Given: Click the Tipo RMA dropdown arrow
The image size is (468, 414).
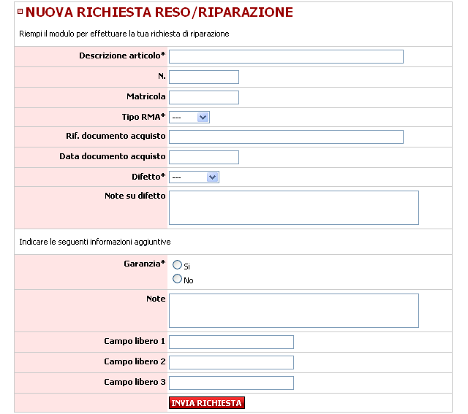Looking at the screenshot, I should click(203, 118).
